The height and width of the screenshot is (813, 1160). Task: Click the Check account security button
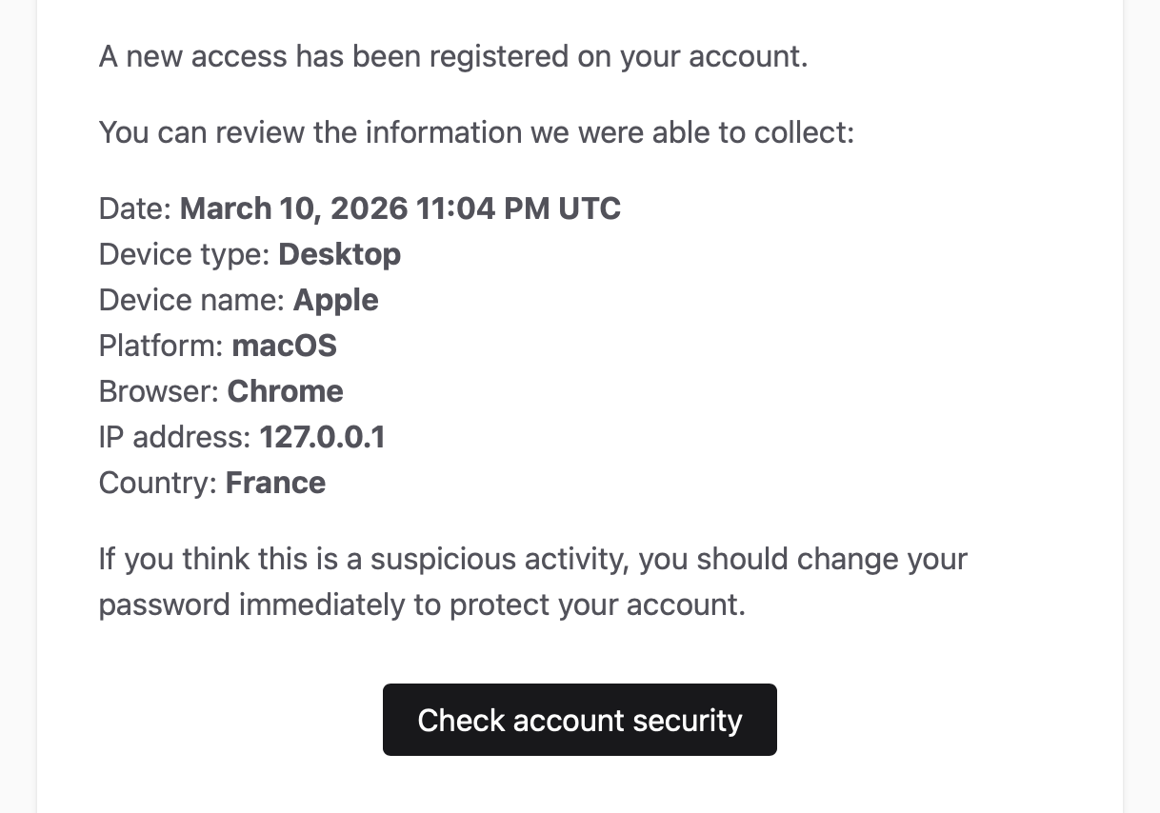[579, 720]
